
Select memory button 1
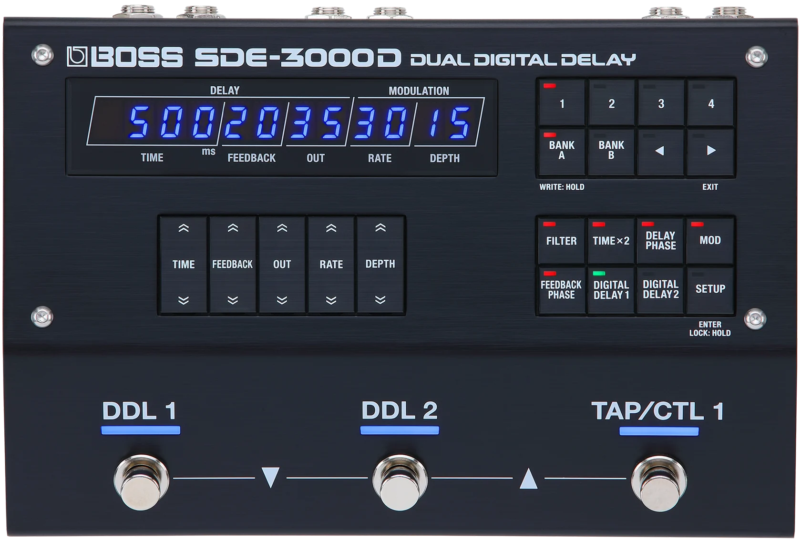(x=562, y=103)
